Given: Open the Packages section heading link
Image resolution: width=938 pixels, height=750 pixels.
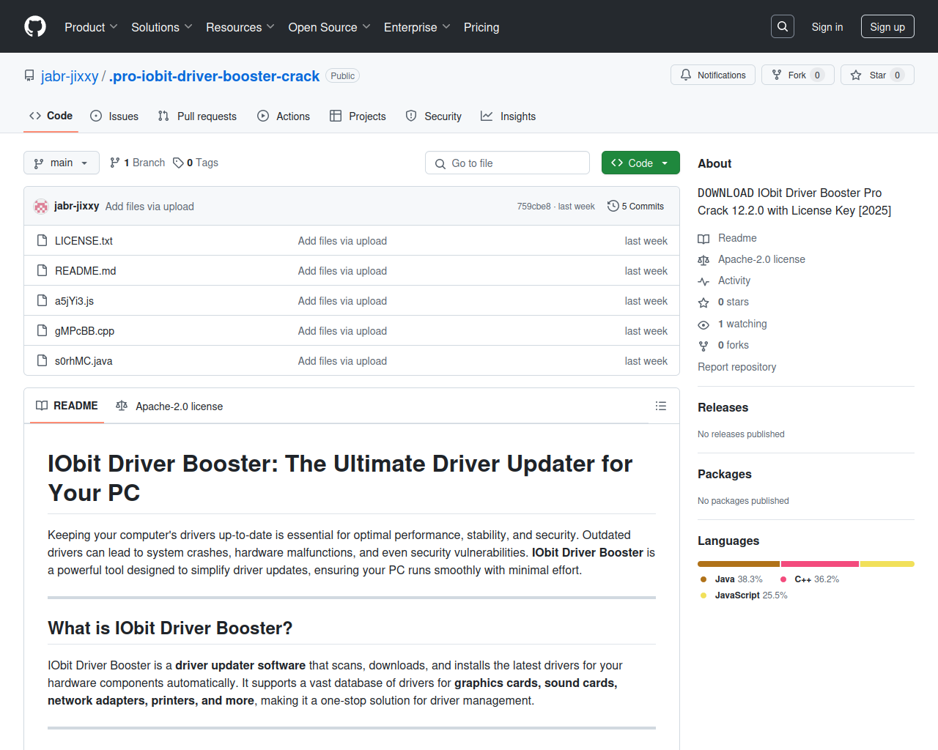Looking at the screenshot, I should click(x=724, y=474).
